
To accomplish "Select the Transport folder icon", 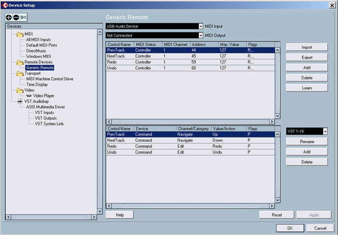I will pos(20,74).
